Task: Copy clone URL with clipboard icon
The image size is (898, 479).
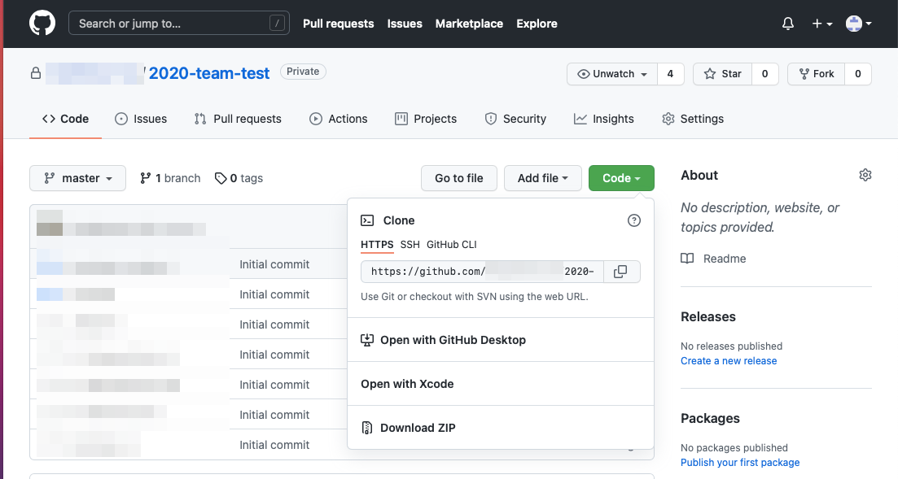Action: (621, 272)
